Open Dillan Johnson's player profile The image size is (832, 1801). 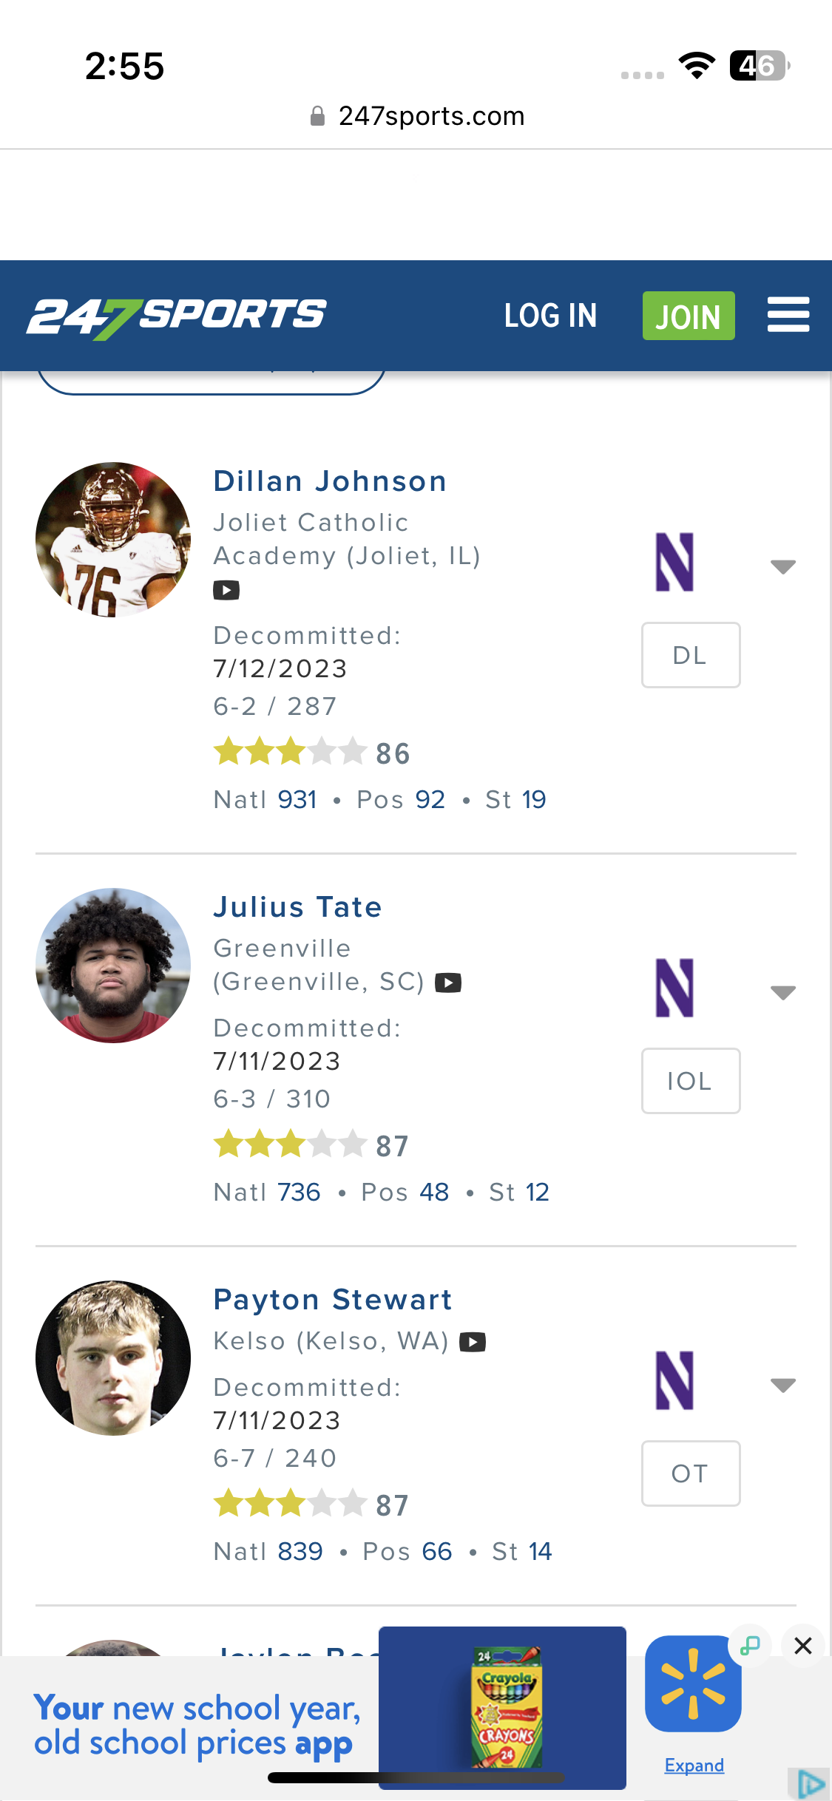click(x=330, y=481)
